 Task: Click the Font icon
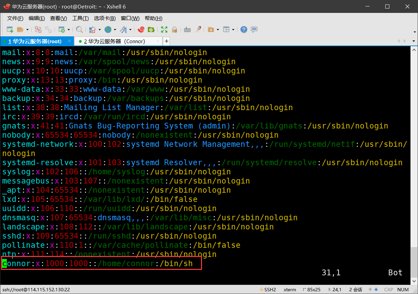[x=123, y=30]
